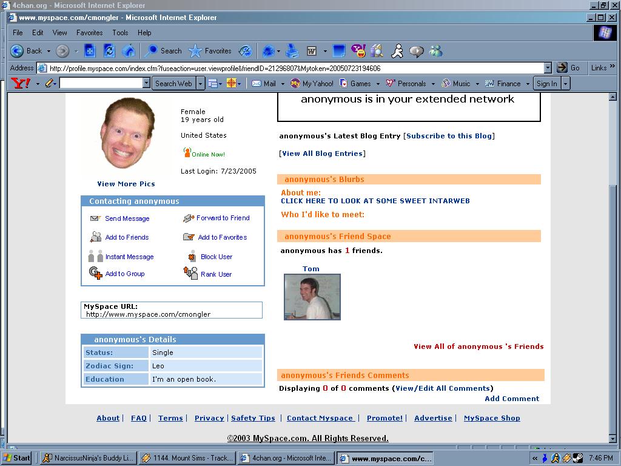Open the Help menu
The height and width of the screenshot is (466, 621).
144,33
